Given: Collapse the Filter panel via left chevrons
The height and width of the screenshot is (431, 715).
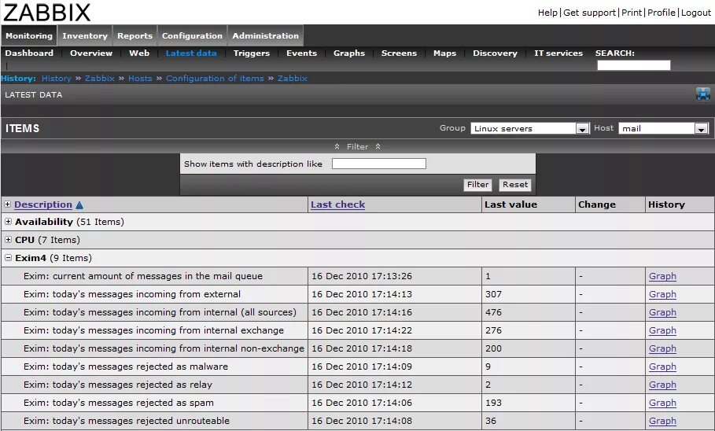Looking at the screenshot, I should coord(337,146).
